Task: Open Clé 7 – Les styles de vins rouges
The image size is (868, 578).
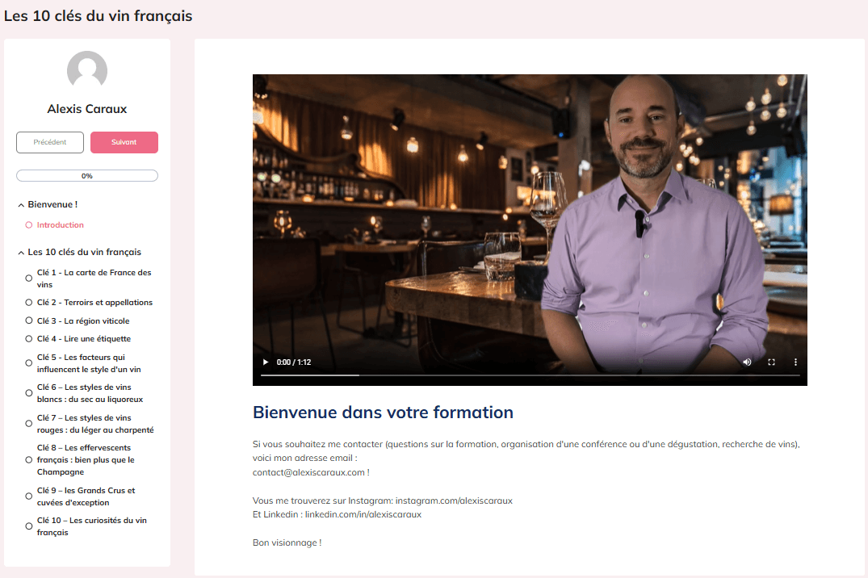Action: point(95,424)
